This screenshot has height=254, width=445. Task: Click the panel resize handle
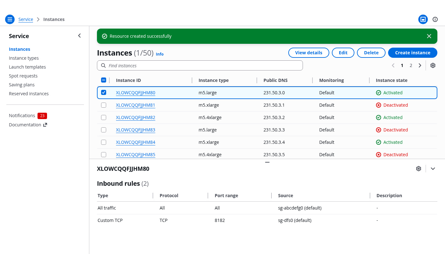(x=267, y=162)
